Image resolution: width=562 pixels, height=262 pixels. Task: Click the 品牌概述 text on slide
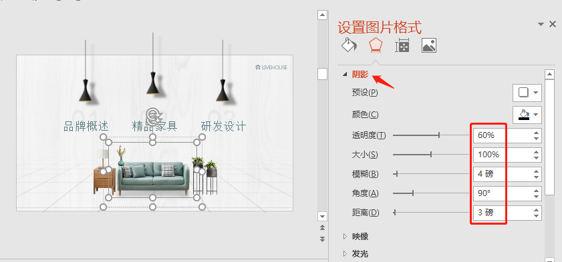coord(86,127)
